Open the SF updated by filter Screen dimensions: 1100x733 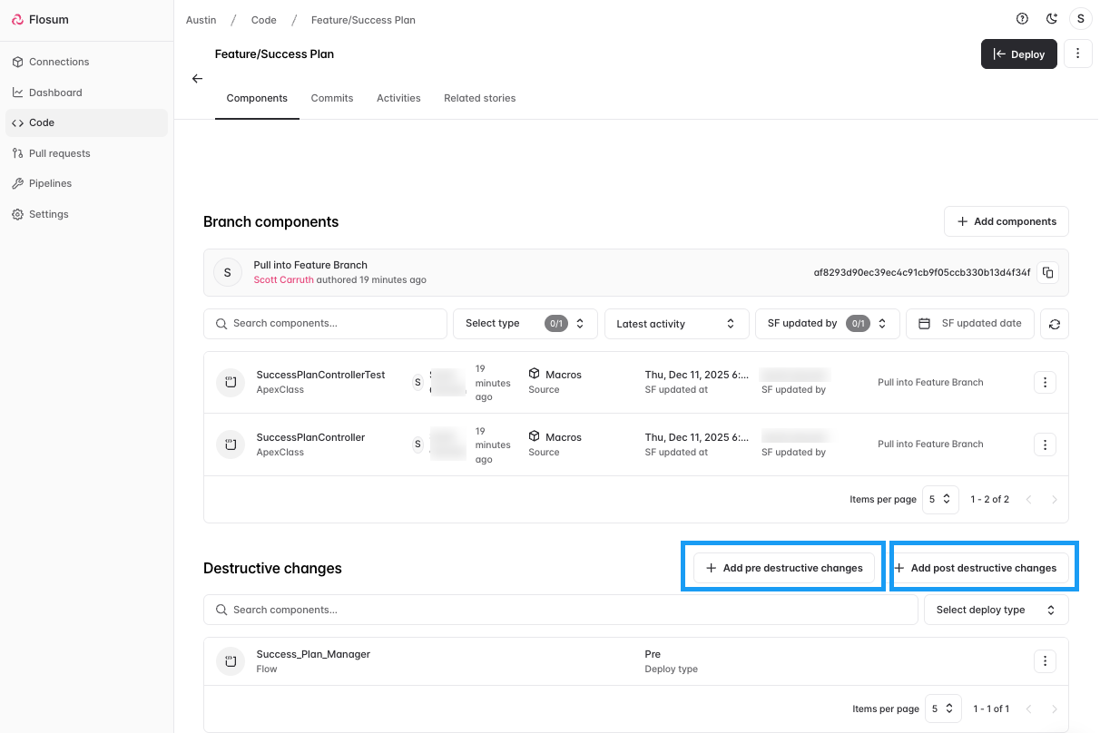(827, 324)
